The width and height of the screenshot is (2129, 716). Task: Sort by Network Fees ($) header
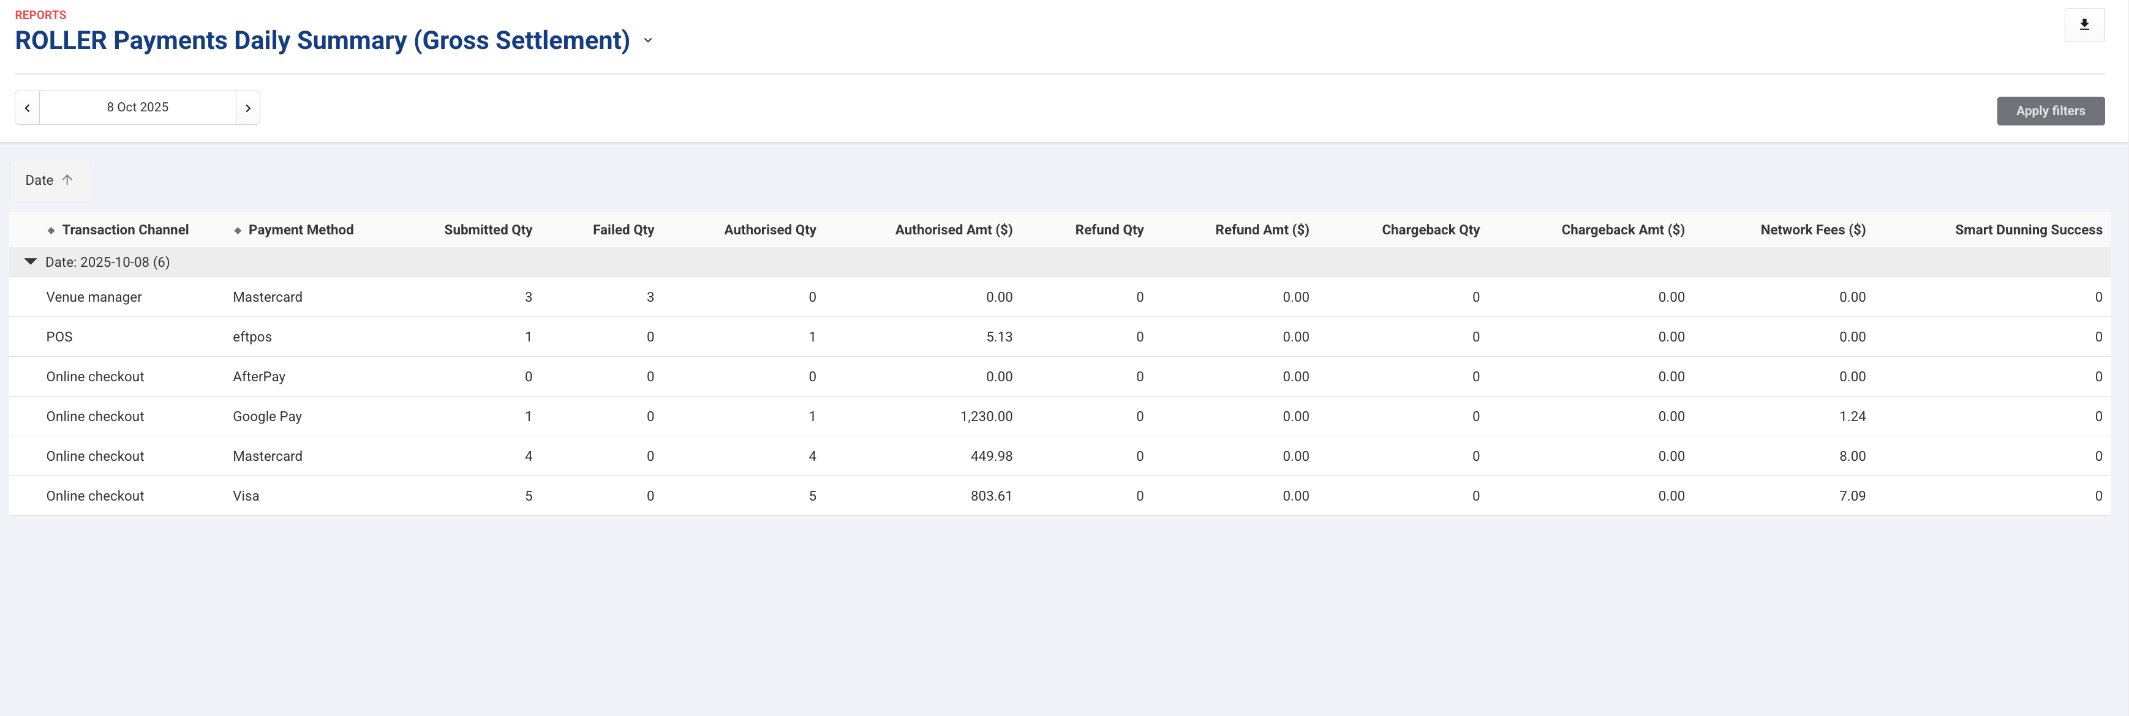point(1812,229)
